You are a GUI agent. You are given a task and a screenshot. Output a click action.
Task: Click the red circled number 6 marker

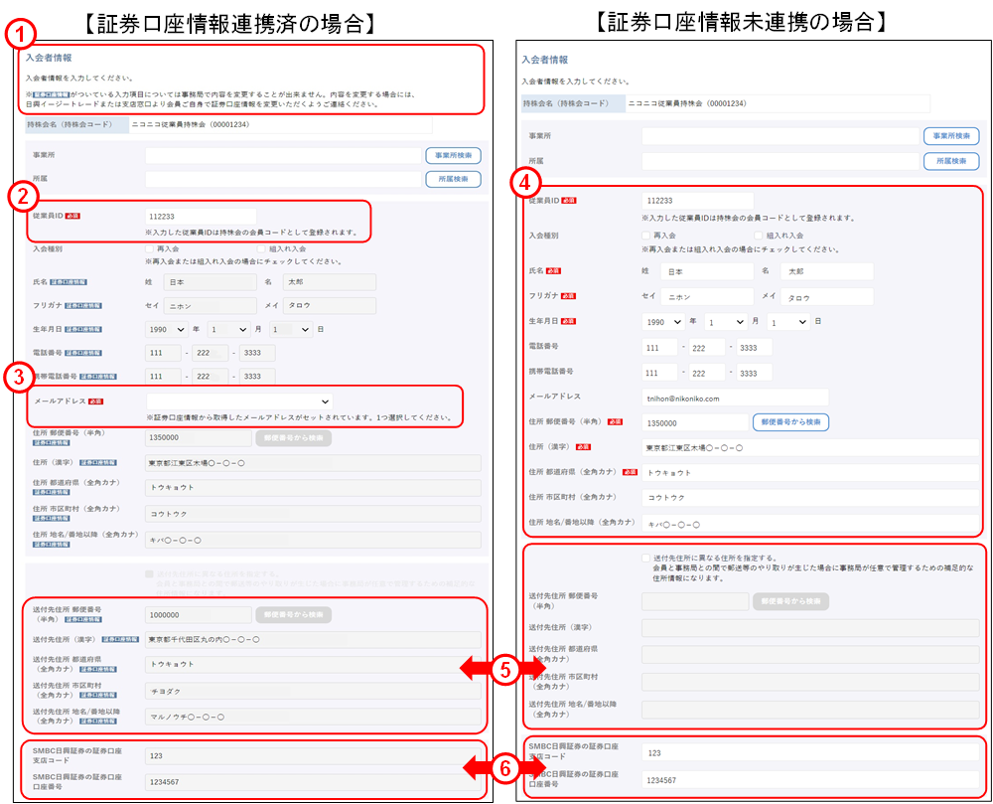(505, 768)
